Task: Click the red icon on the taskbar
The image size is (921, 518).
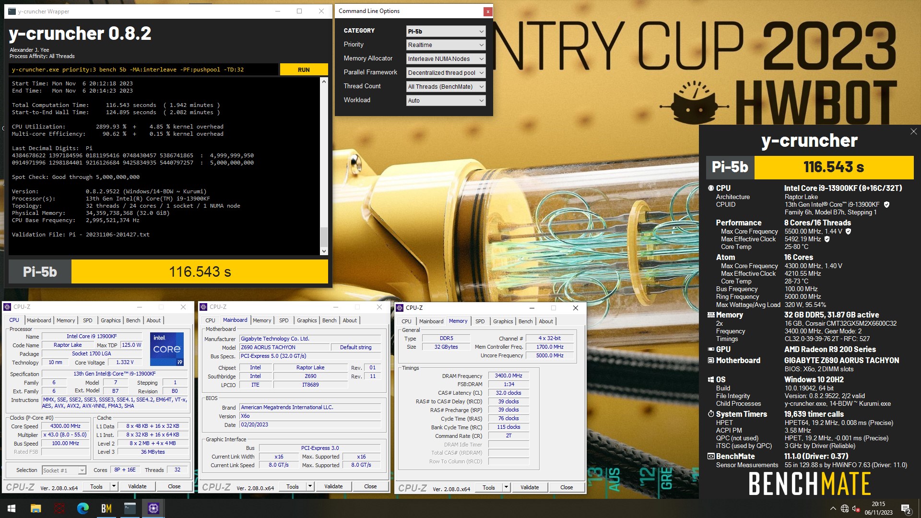Action: pos(59,508)
